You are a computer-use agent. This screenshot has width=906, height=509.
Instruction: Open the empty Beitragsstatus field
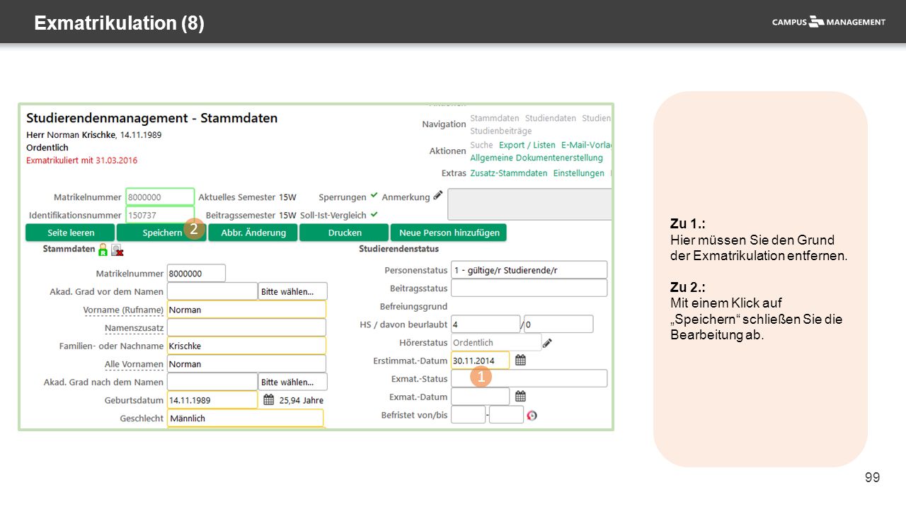pos(529,288)
